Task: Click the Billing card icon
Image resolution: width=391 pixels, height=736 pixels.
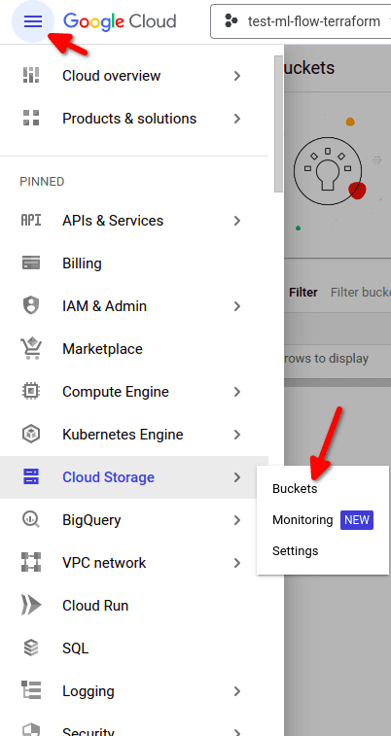Action: pyautogui.click(x=31, y=263)
